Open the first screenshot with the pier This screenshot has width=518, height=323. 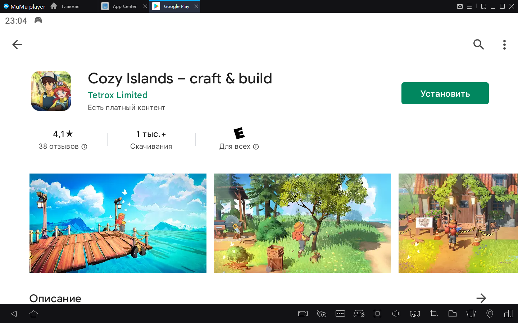[118, 223]
